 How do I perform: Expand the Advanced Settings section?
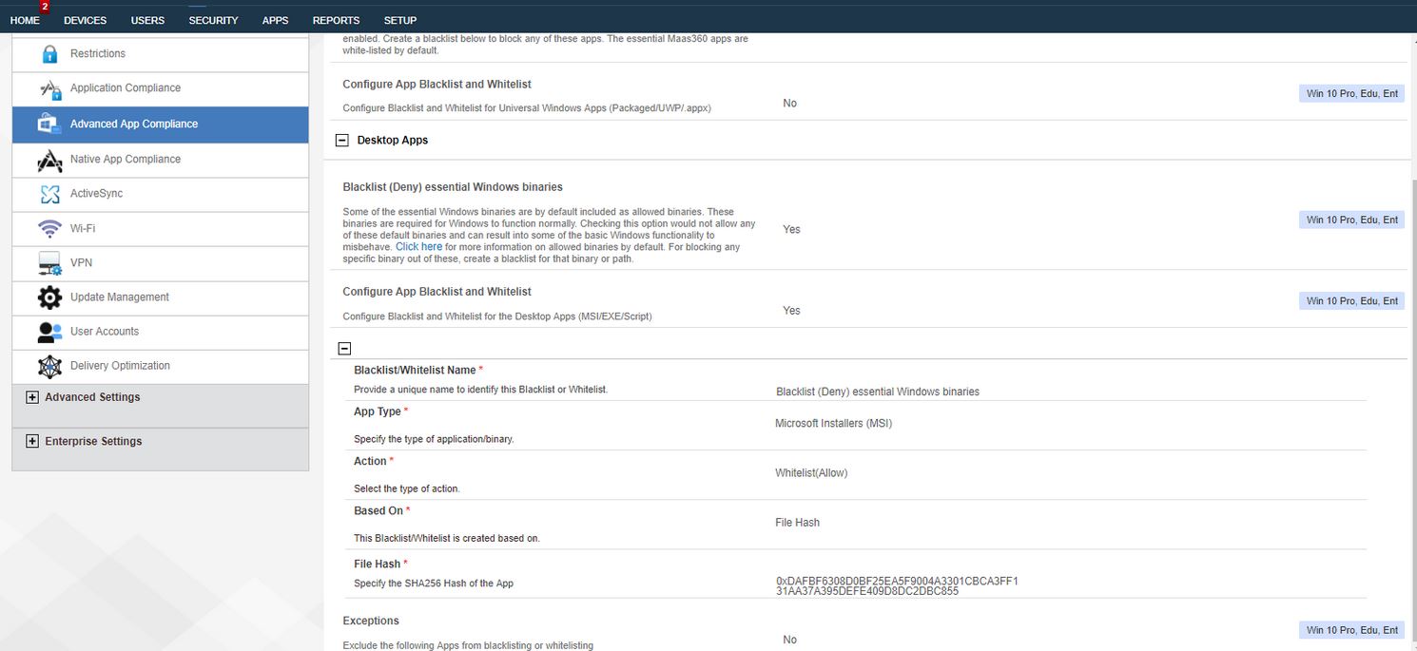[x=32, y=397]
